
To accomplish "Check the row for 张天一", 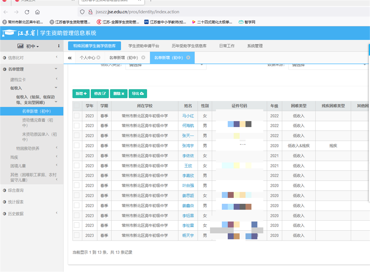I will click(x=77, y=135).
